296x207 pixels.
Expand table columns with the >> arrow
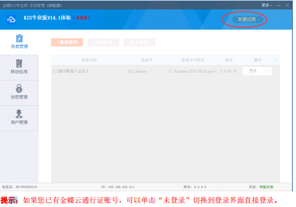click(276, 60)
